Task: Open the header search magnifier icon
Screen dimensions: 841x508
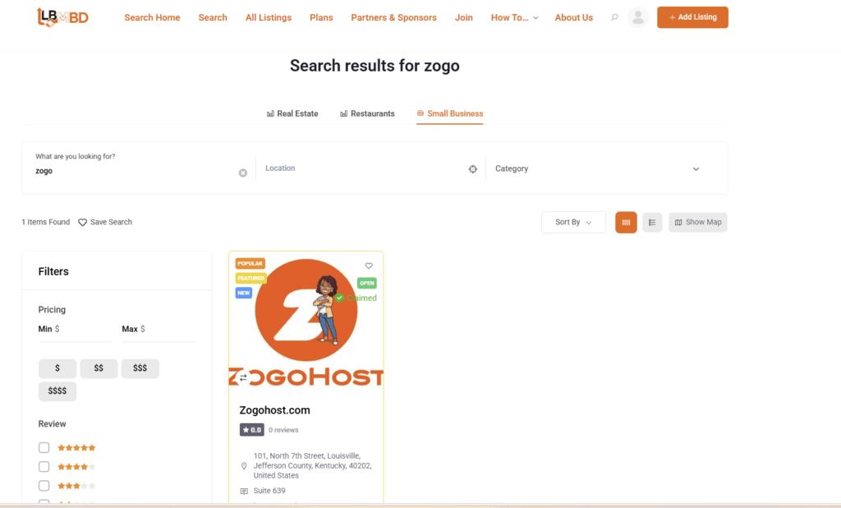Action: (x=614, y=17)
